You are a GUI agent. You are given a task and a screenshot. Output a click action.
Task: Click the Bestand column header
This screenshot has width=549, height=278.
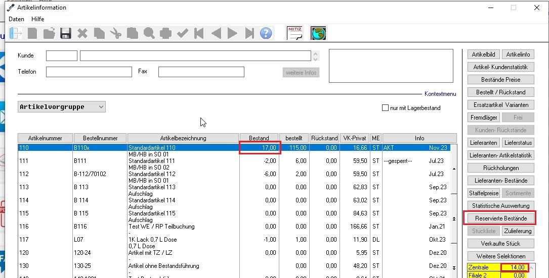(x=259, y=138)
